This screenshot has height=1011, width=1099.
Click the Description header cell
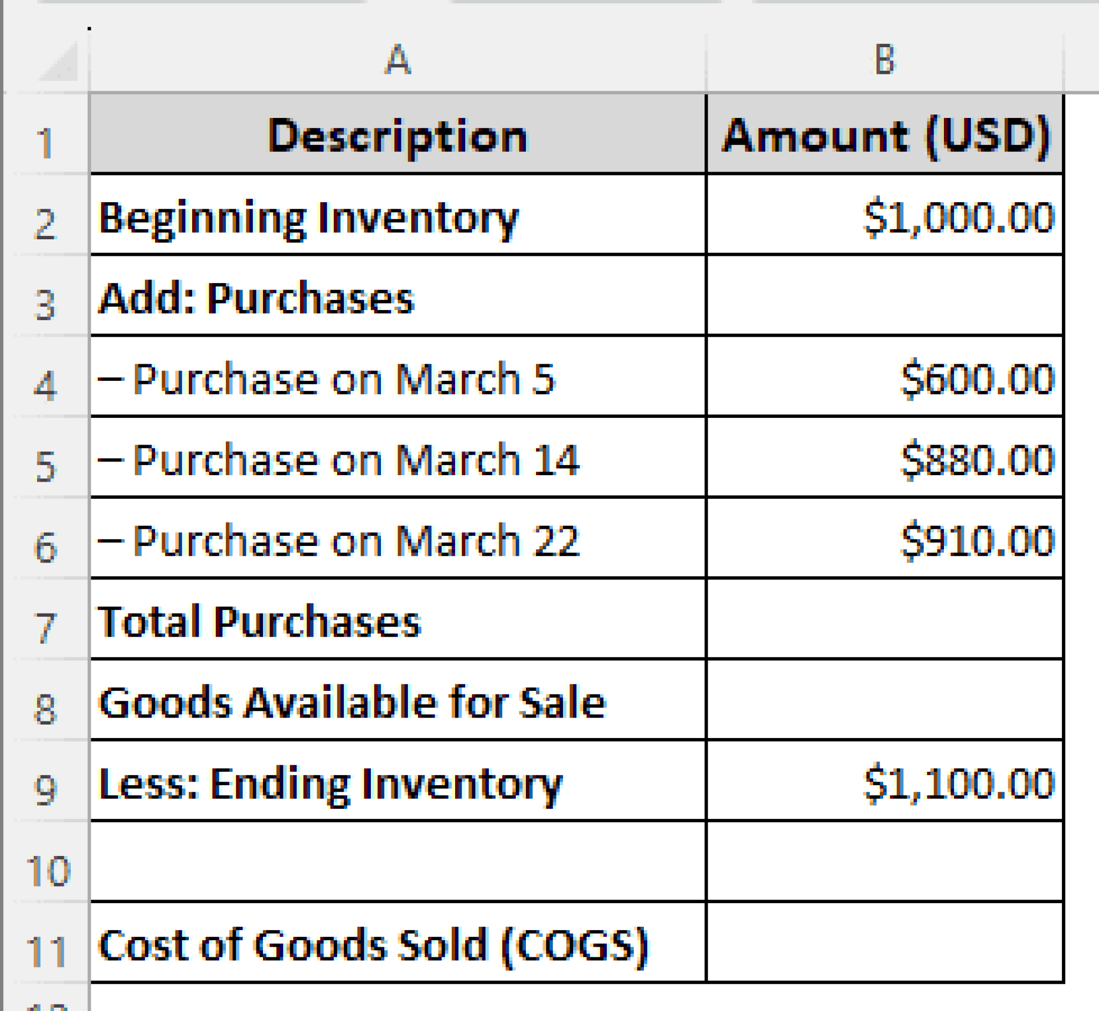tap(397, 135)
